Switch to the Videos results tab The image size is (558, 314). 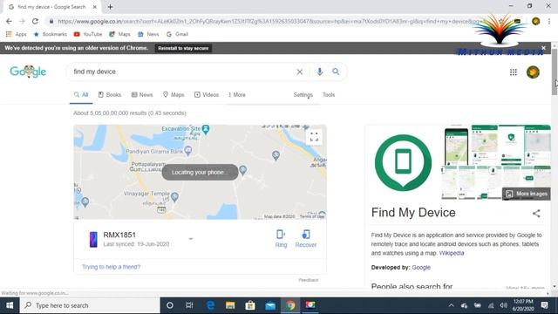[207, 95]
